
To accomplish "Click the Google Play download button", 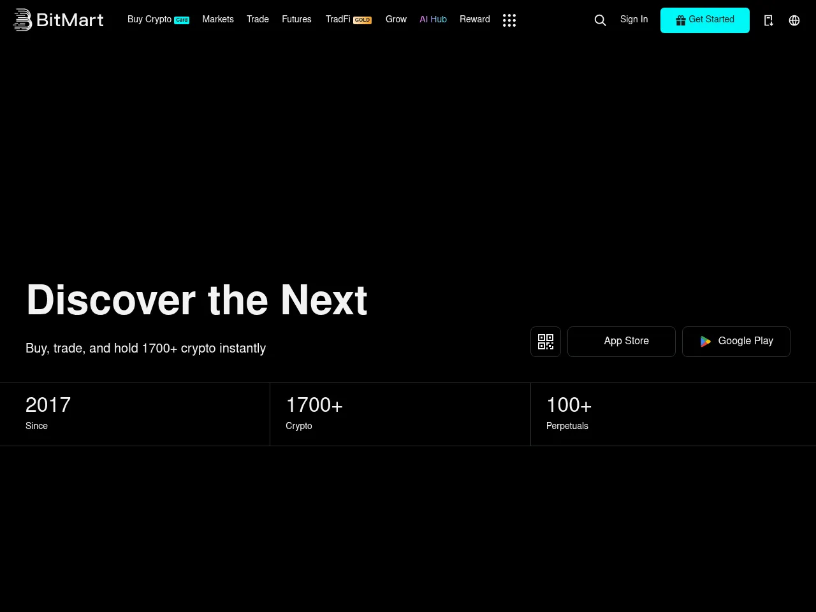I will (x=736, y=342).
